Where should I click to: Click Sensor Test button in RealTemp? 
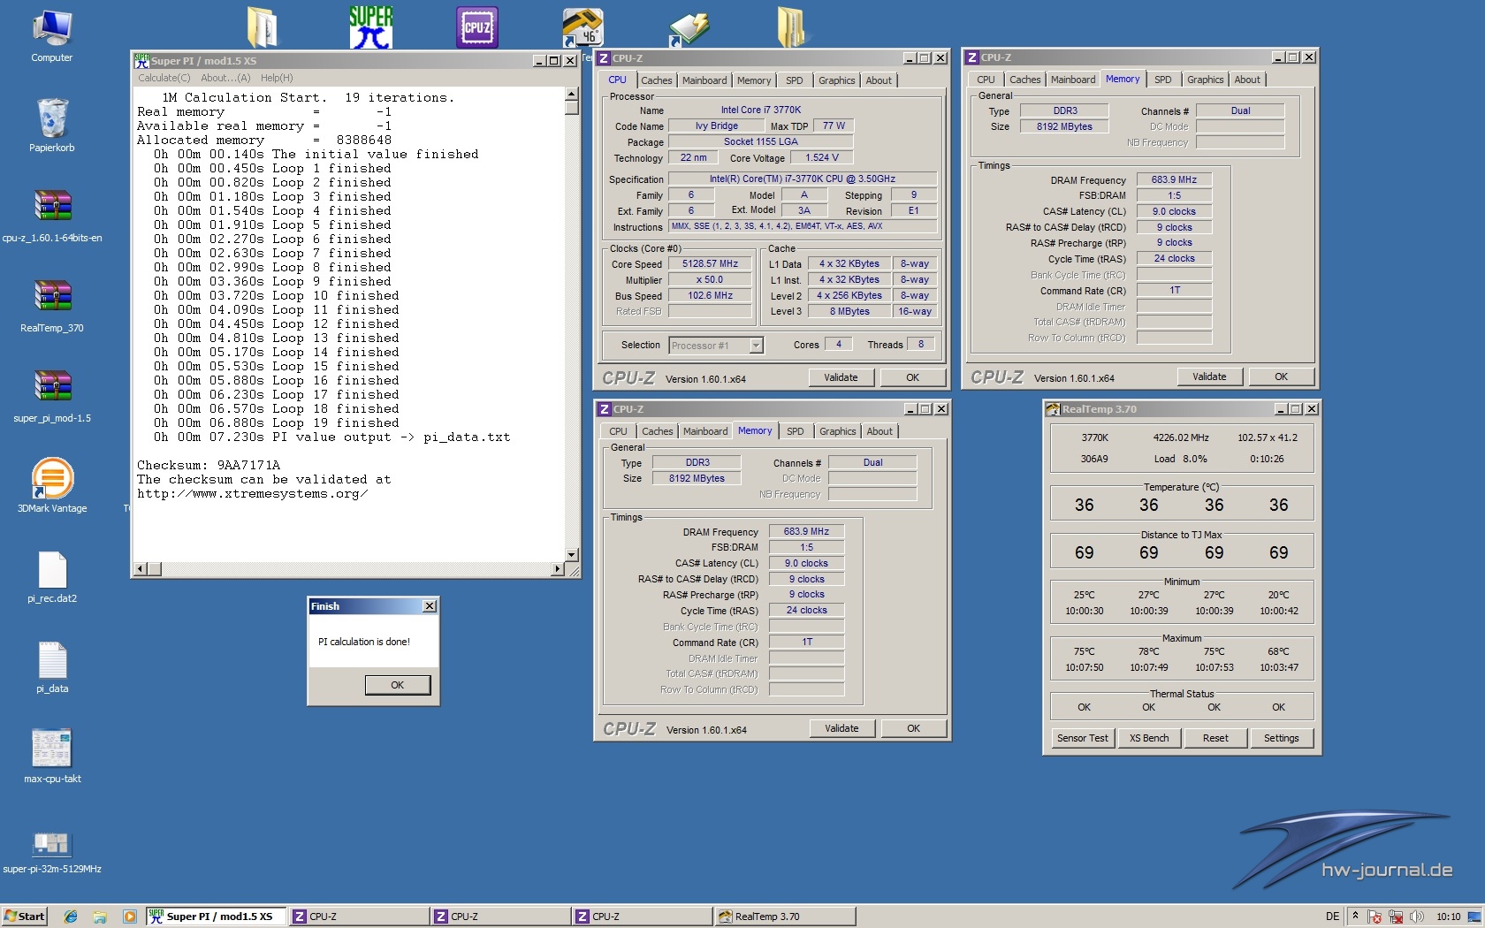pos(1082,738)
